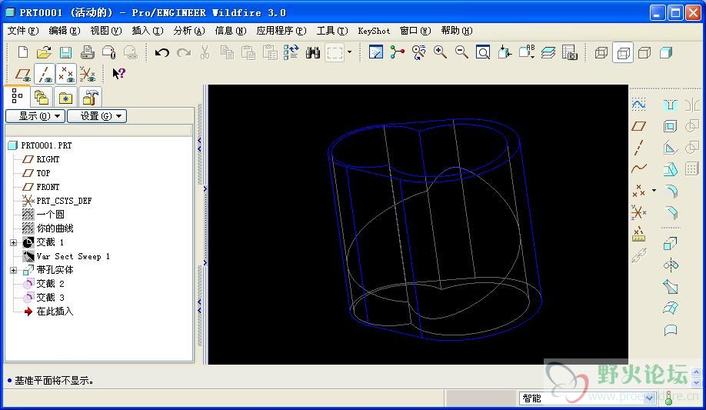Select the Draft tool in the right toolbar
The height and width of the screenshot is (410, 706).
[x=670, y=169]
